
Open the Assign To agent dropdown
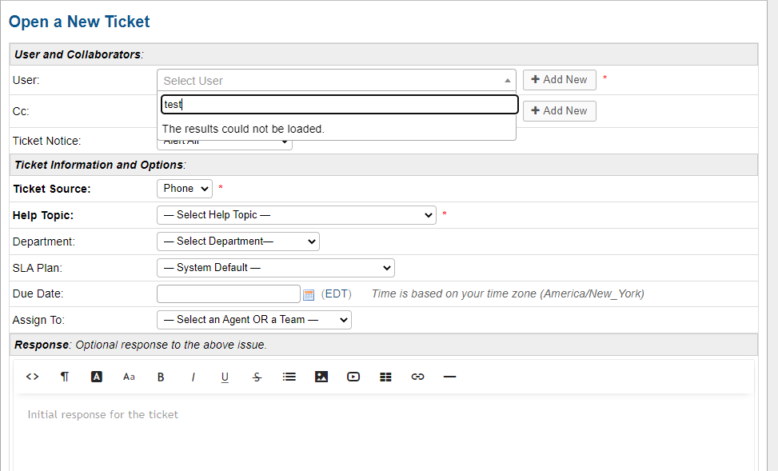[253, 320]
